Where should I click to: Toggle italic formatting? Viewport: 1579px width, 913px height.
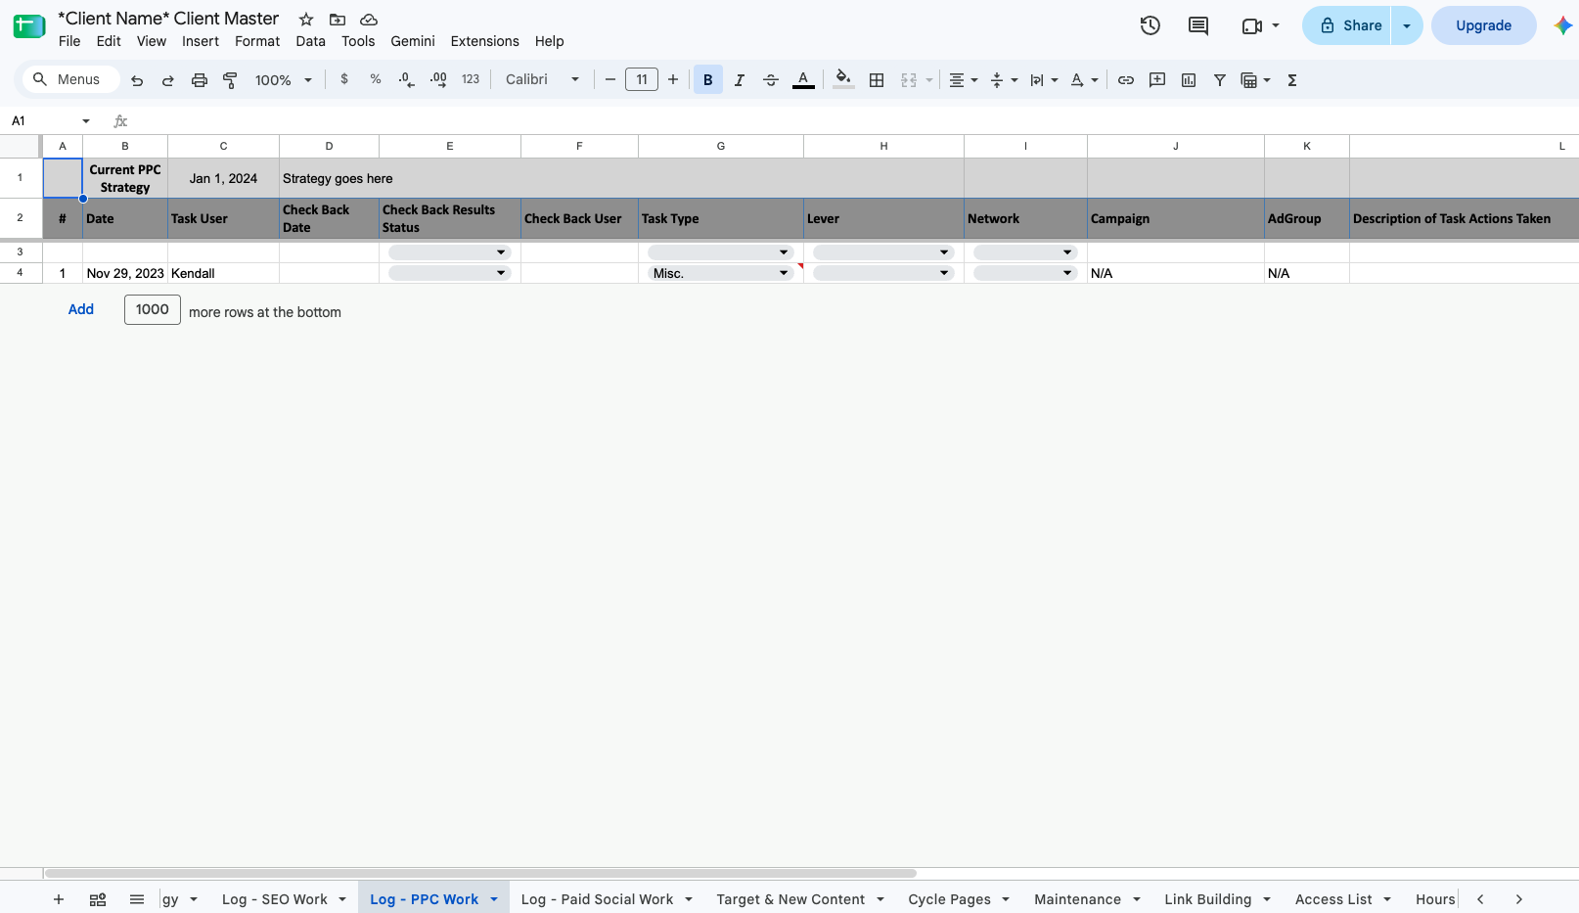pos(740,80)
